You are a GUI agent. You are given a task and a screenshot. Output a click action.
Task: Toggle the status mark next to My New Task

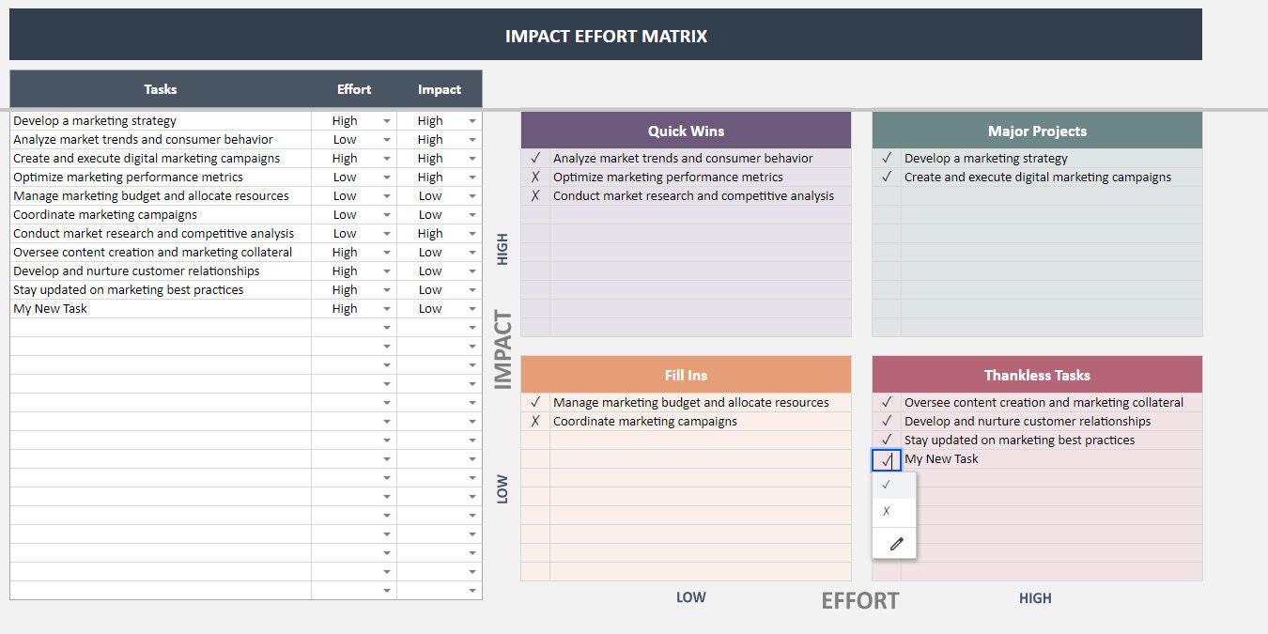pyautogui.click(x=887, y=459)
